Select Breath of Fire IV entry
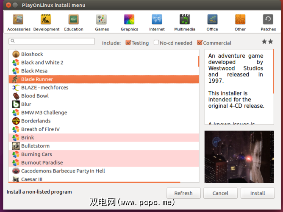This screenshot has width=283, height=212. point(104,129)
